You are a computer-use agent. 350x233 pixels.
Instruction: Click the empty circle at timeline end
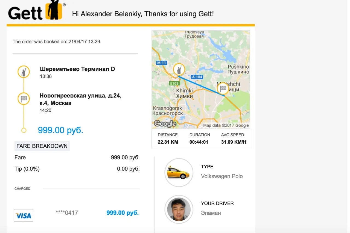click(x=24, y=131)
